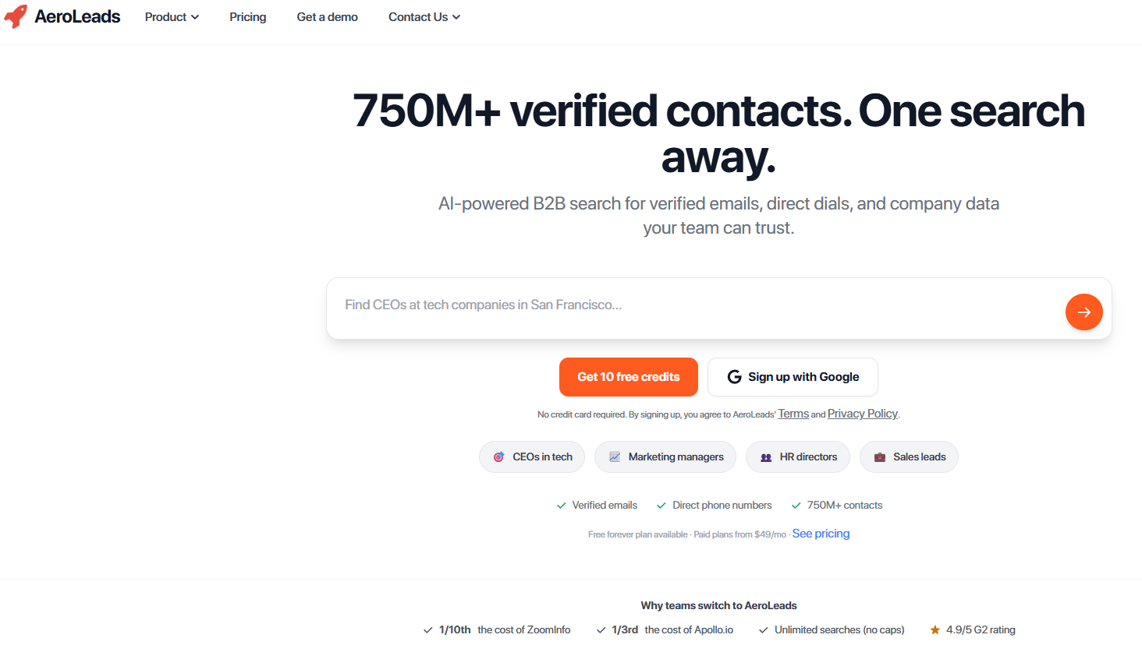
Task: Open the Privacy Policy link
Action: pyautogui.click(x=863, y=414)
